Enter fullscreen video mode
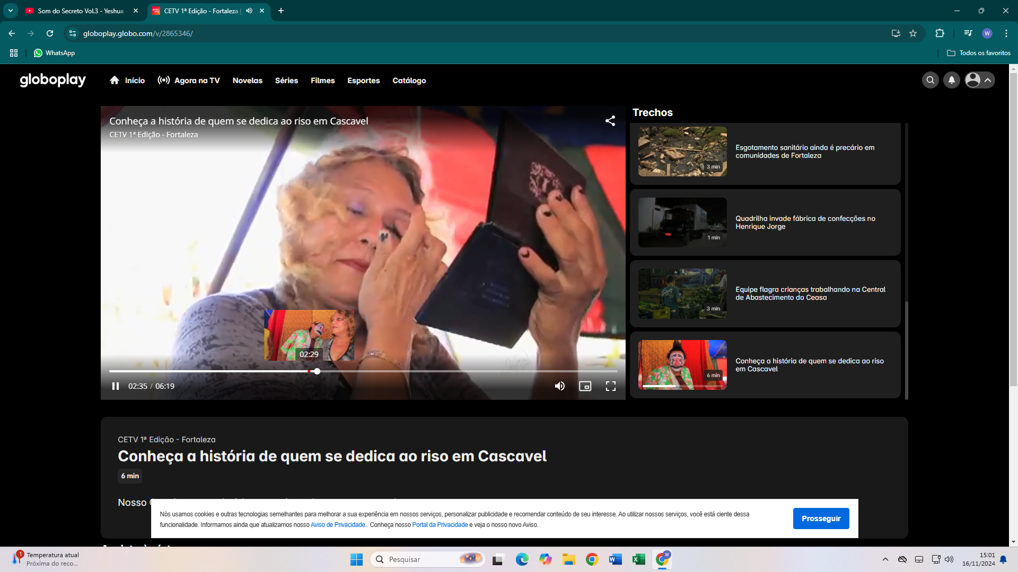The height and width of the screenshot is (572, 1018). (x=611, y=386)
